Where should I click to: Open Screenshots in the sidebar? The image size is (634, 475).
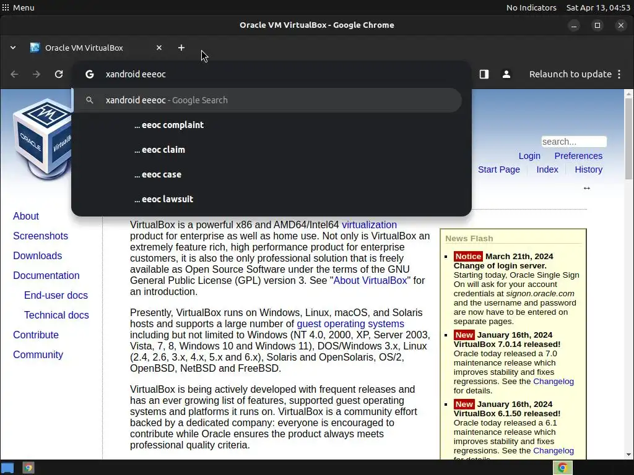pos(40,236)
